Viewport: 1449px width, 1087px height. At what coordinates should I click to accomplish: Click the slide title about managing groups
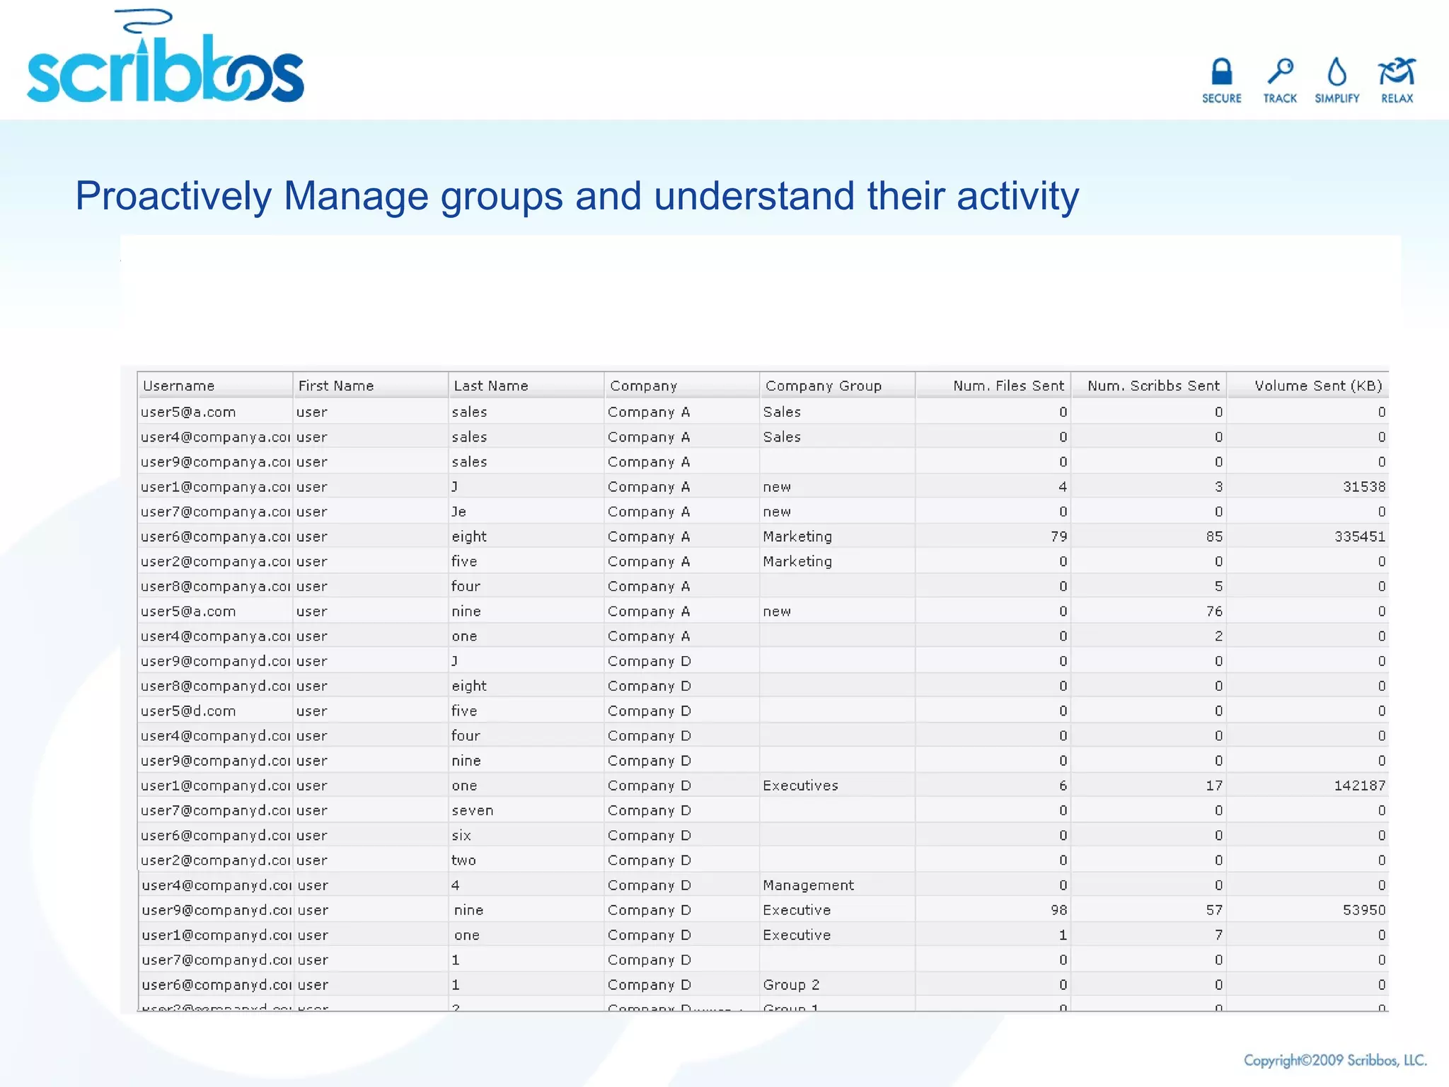[x=577, y=196]
